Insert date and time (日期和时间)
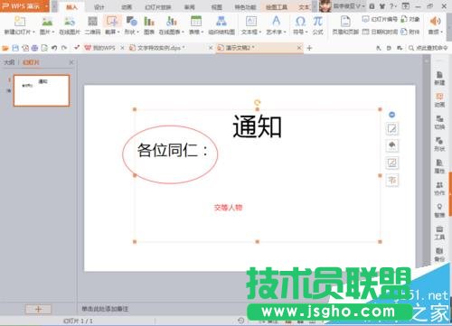This screenshot has width=452, height=326. point(380,32)
